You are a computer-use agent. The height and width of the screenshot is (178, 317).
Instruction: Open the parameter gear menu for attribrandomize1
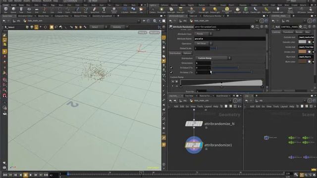click(253, 27)
